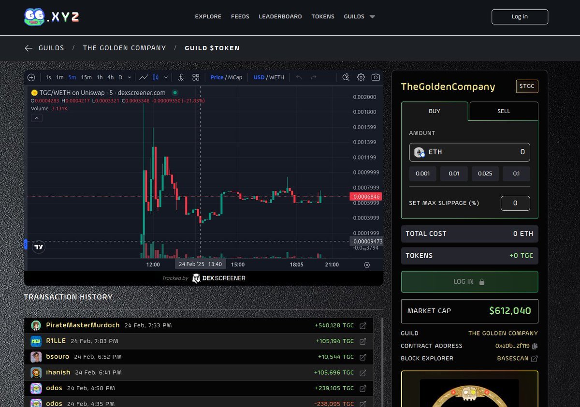Screen dimensions: 580x407
Task: Select the line chart style icon
Action: point(144,77)
